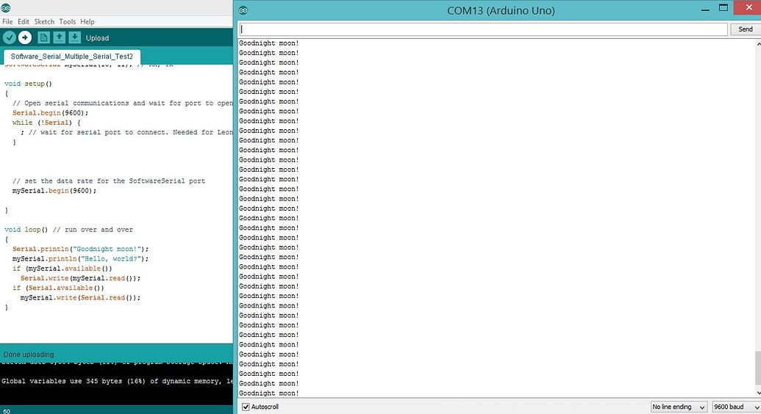The image size is (761, 414).
Task: Close the COM13 serial monitor window
Action: point(749,7)
